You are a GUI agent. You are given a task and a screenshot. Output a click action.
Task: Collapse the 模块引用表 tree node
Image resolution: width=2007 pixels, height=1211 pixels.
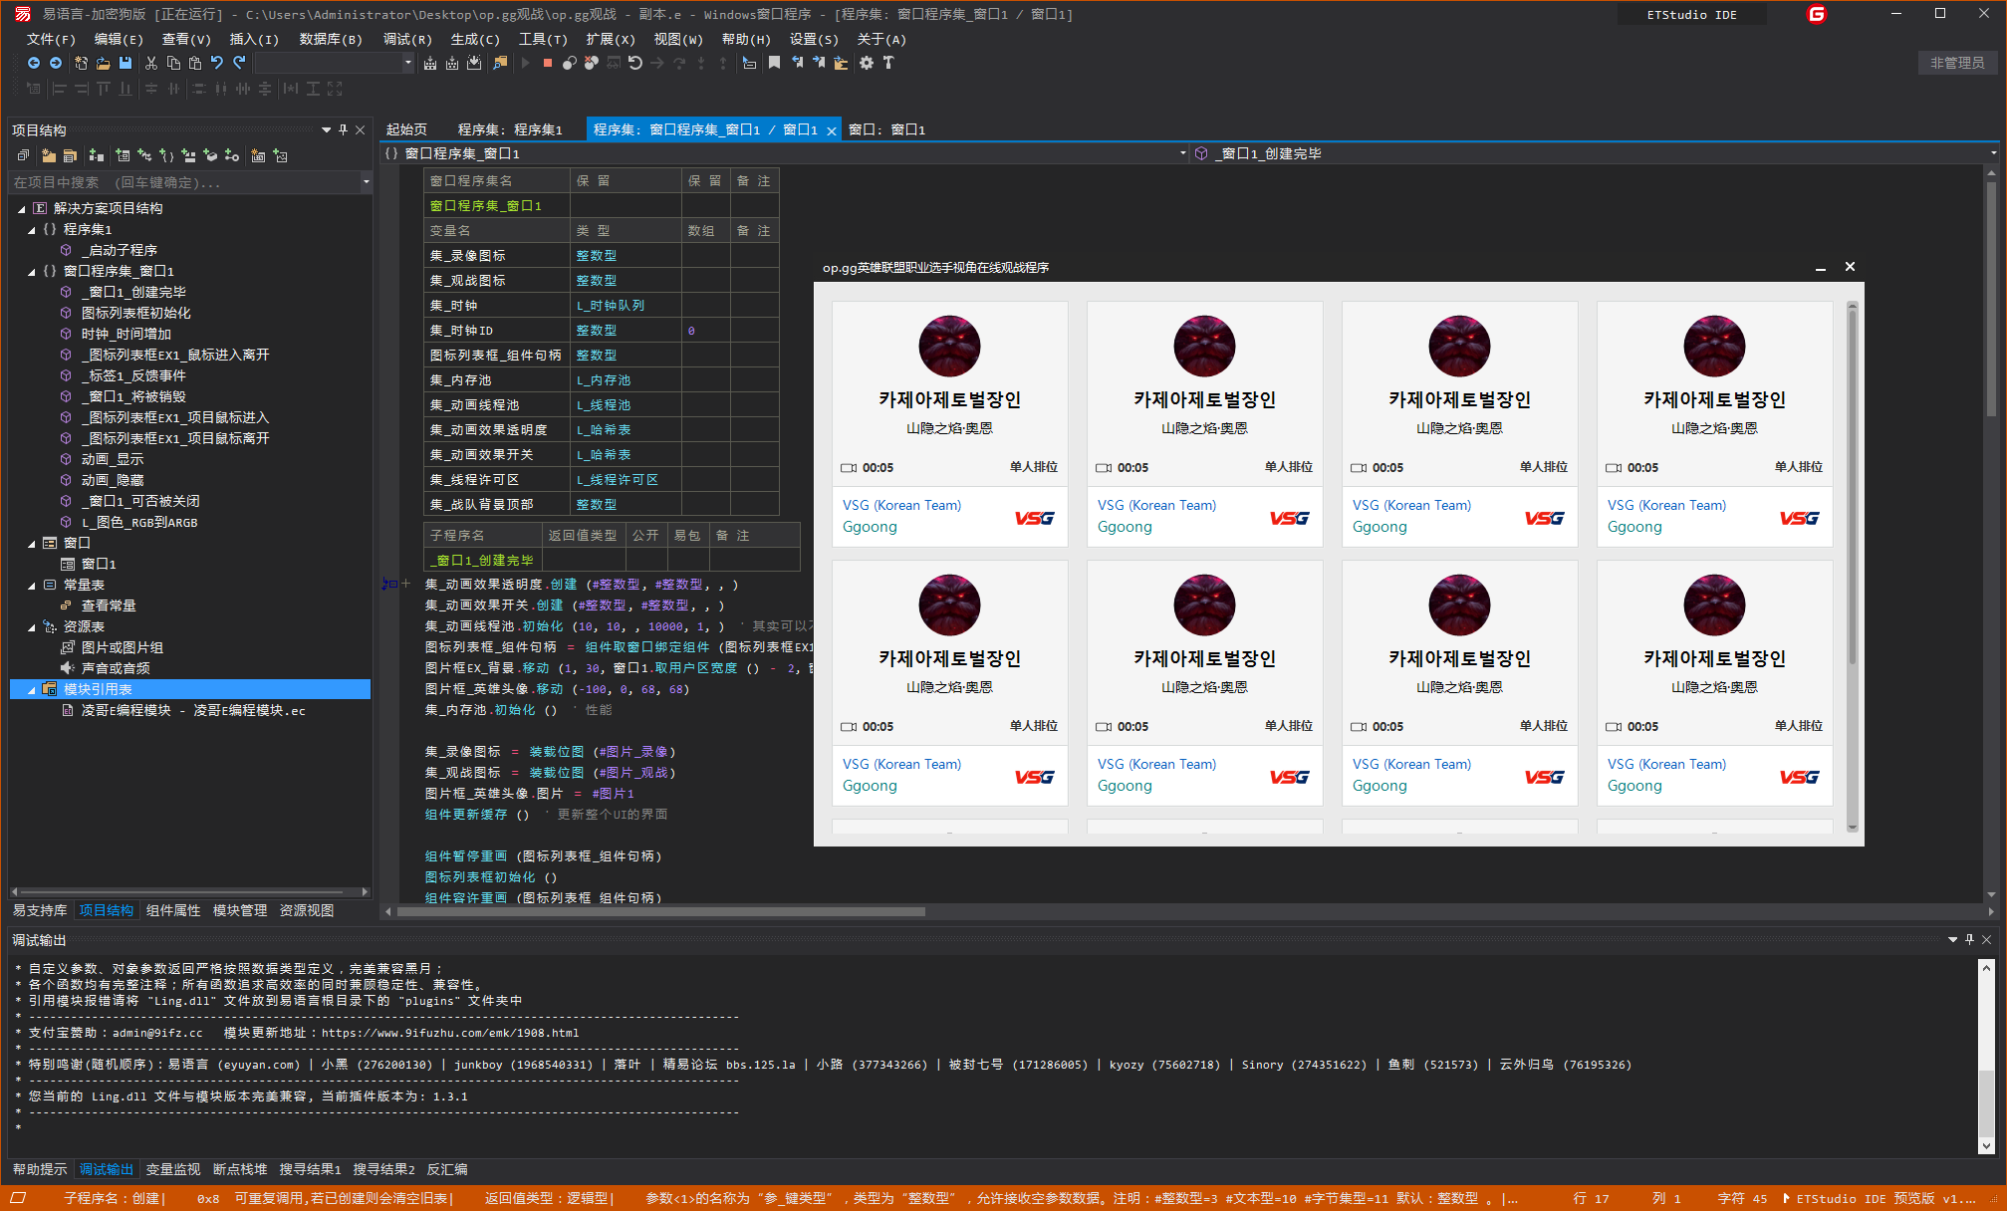pos(32,690)
